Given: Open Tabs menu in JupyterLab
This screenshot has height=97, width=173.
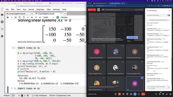Looking at the screenshot, I should [x=48, y=9].
